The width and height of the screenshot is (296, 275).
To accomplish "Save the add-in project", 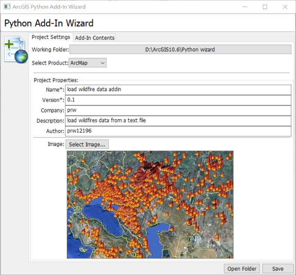I will click(278, 269).
